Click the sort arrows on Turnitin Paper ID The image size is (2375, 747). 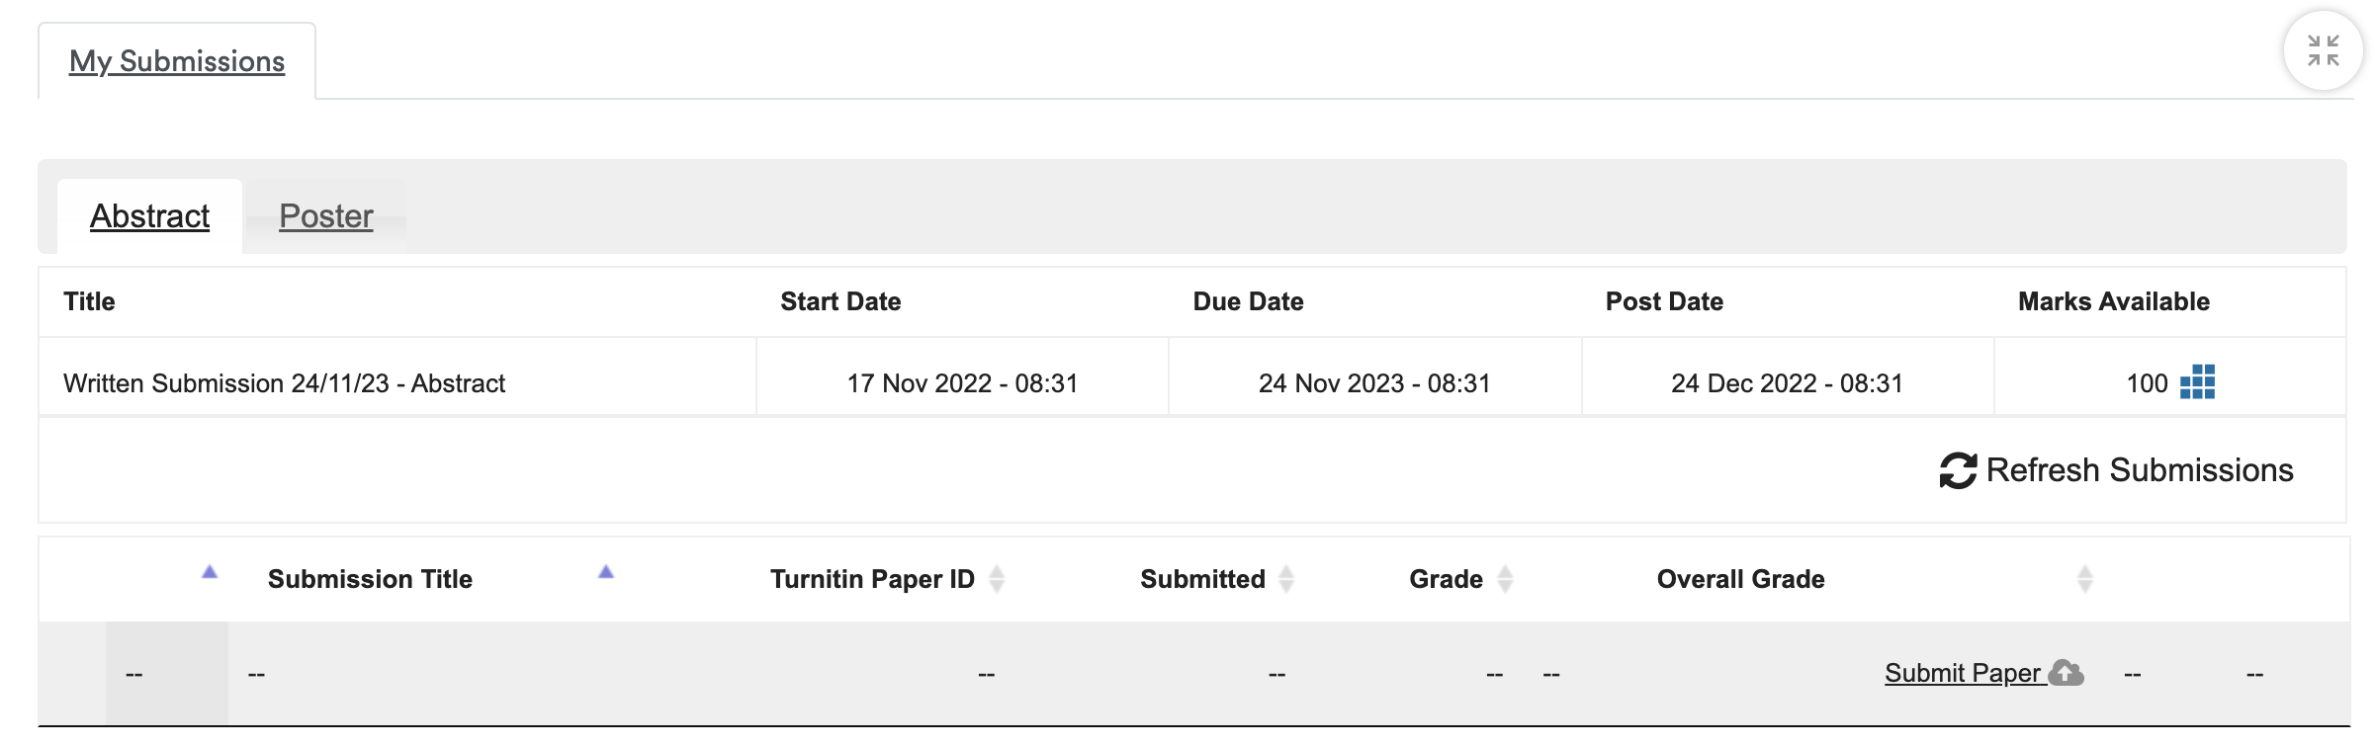999,579
